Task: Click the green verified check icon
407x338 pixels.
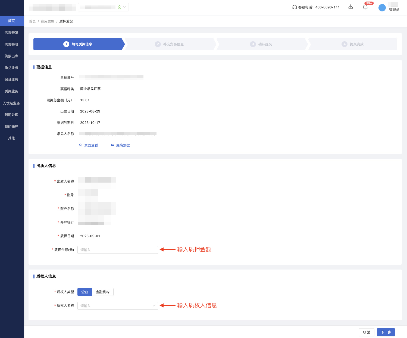Action: click(120, 7)
